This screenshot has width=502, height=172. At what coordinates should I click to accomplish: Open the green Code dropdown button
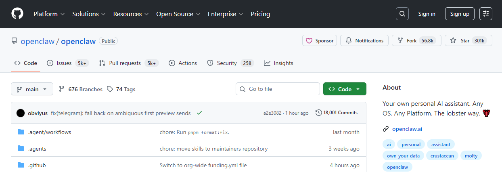(345, 89)
